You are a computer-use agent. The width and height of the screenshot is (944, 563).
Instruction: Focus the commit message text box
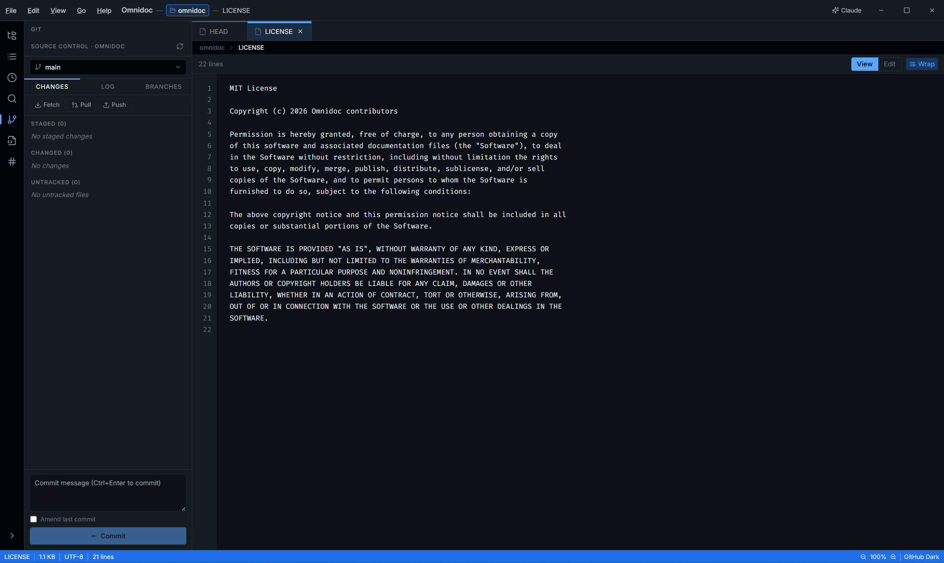[x=108, y=493]
